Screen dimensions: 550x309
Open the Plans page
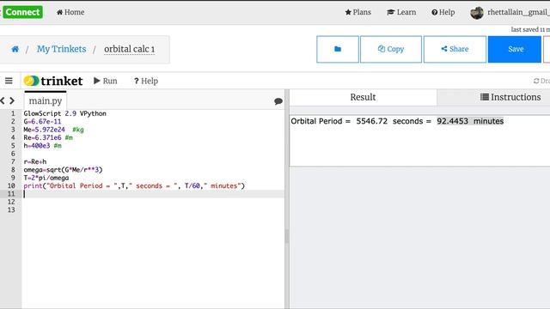click(357, 12)
